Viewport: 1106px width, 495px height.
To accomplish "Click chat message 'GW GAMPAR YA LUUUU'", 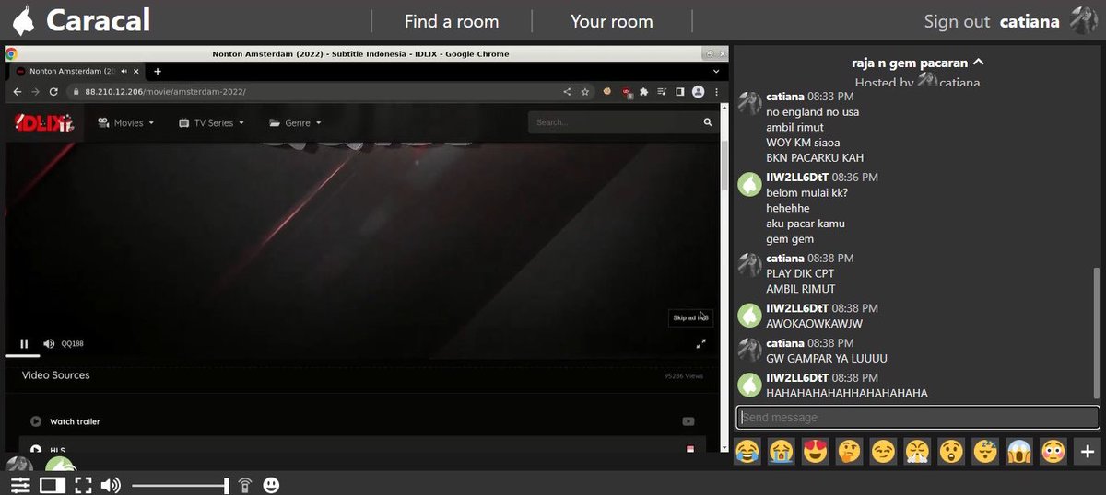I will point(827,359).
